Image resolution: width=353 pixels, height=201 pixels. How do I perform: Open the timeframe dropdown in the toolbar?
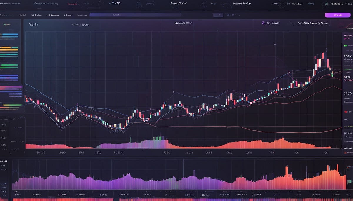pos(68,15)
